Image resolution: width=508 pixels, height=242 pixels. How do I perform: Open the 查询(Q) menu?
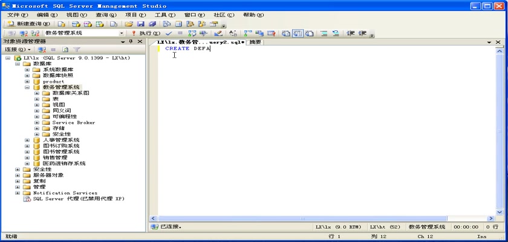click(106, 15)
